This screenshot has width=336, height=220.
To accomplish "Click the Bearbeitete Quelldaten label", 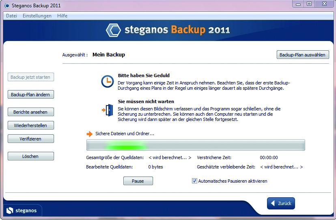I will pos(109,167).
